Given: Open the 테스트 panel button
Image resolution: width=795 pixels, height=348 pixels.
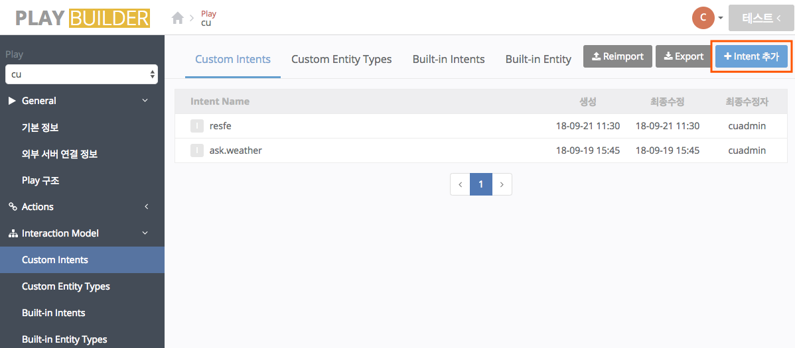Looking at the screenshot, I should [x=761, y=18].
